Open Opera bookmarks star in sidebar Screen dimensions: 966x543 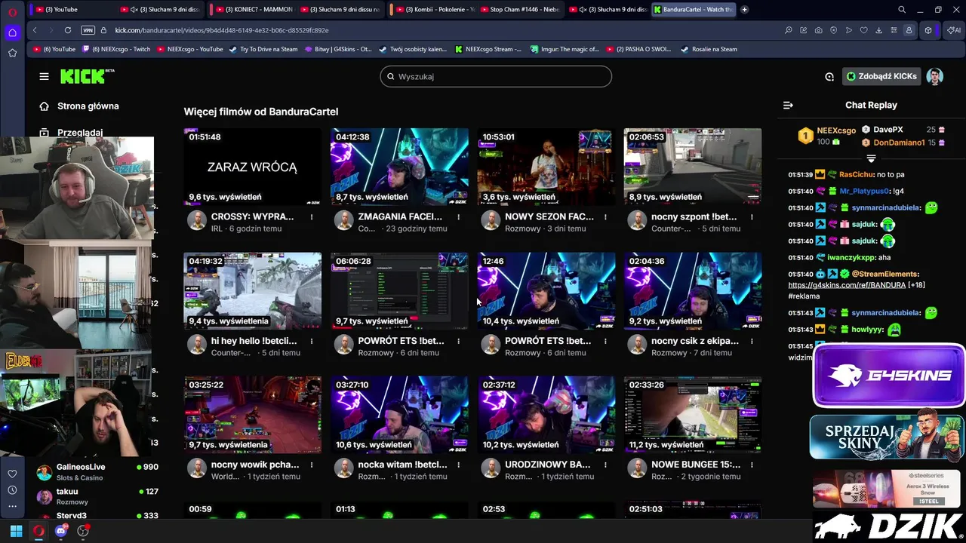tap(12, 53)
